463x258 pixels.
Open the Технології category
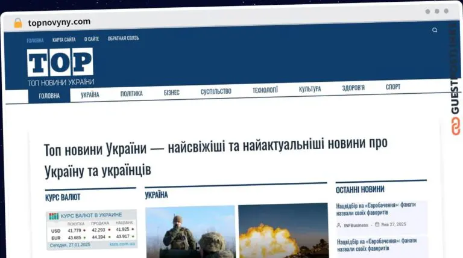265,90
